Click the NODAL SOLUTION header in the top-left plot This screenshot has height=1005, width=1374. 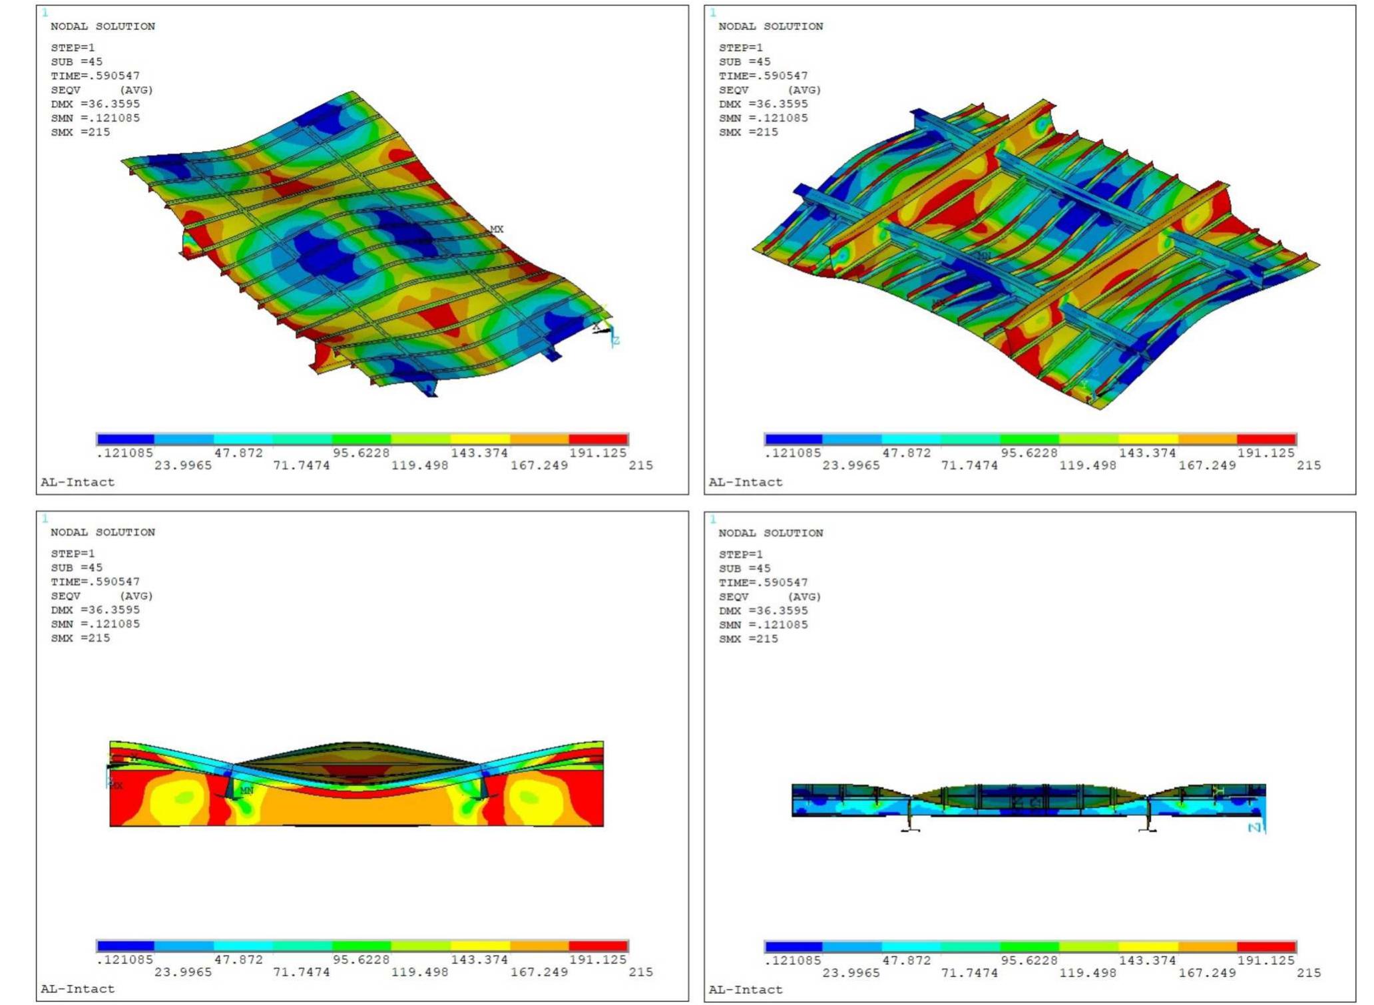[103, 27]
